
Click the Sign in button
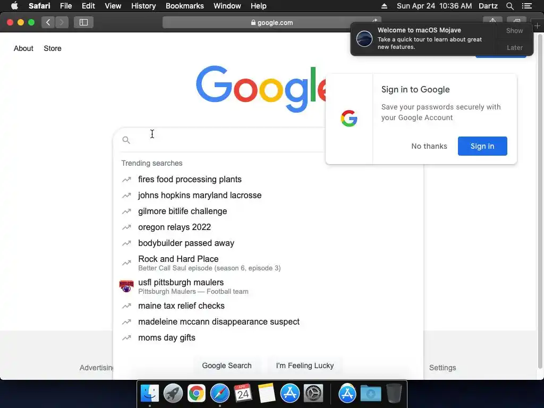coord(482,146)
